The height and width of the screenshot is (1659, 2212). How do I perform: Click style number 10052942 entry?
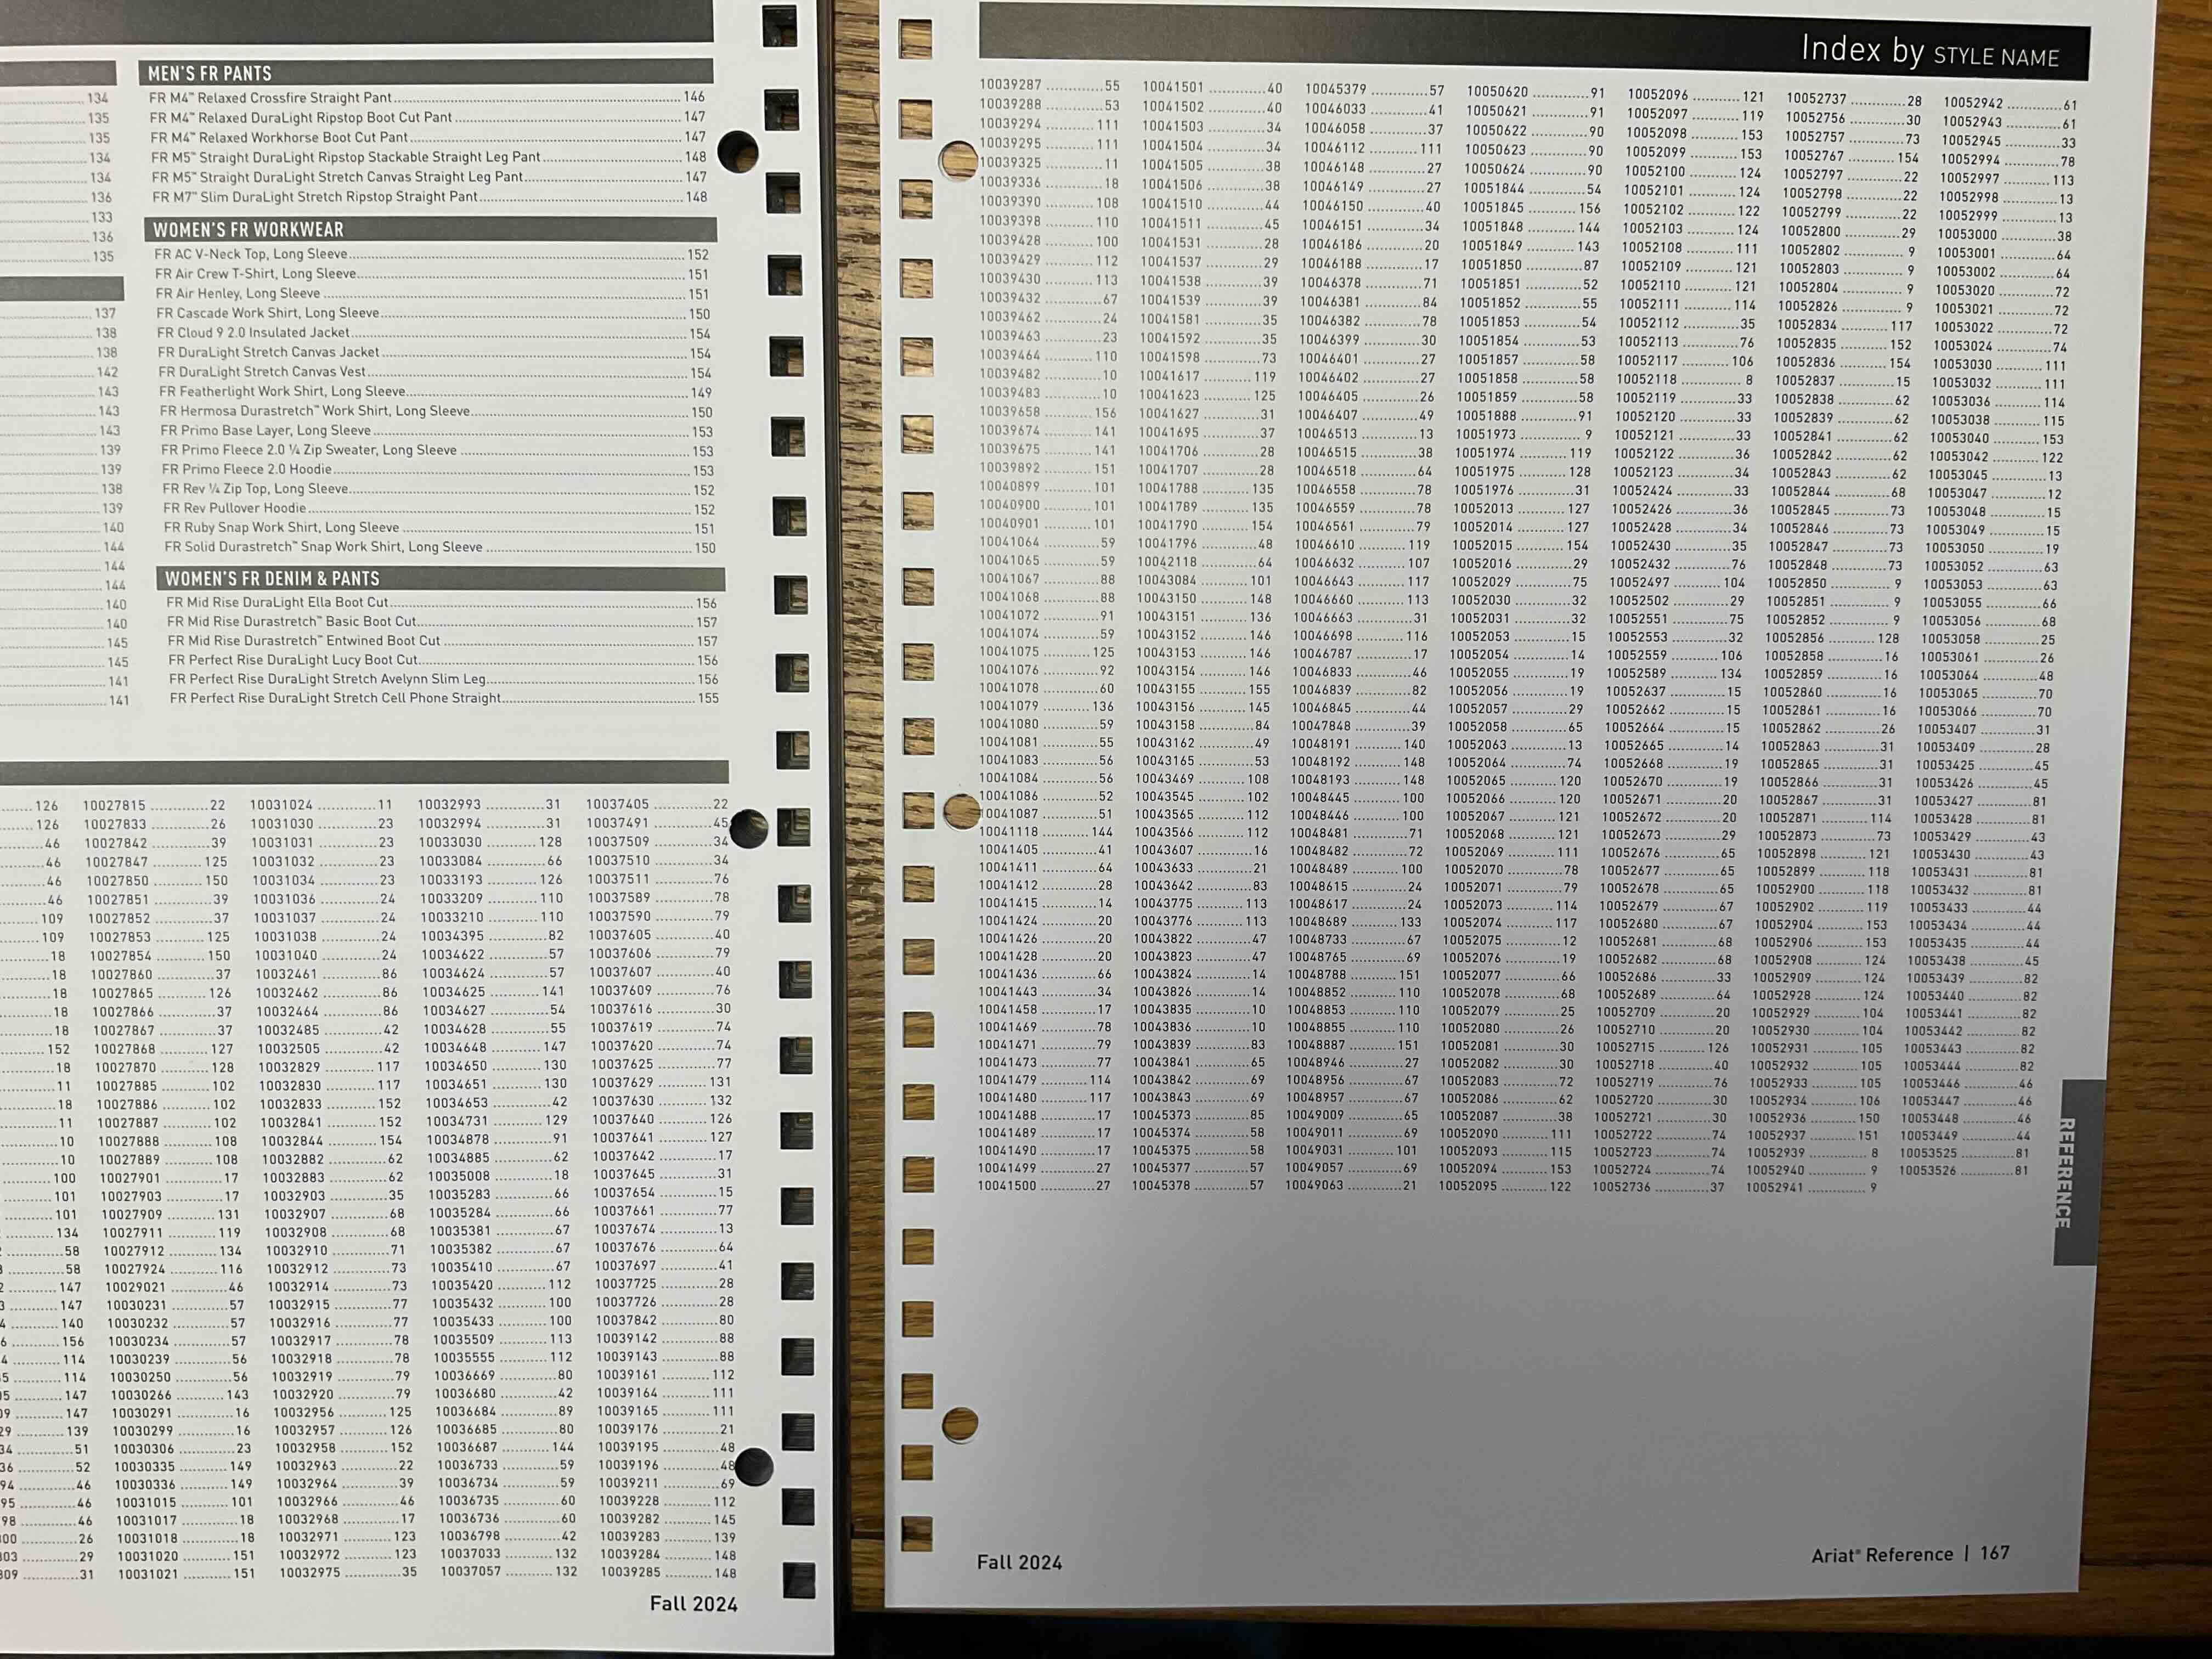tap(1973, 103)
